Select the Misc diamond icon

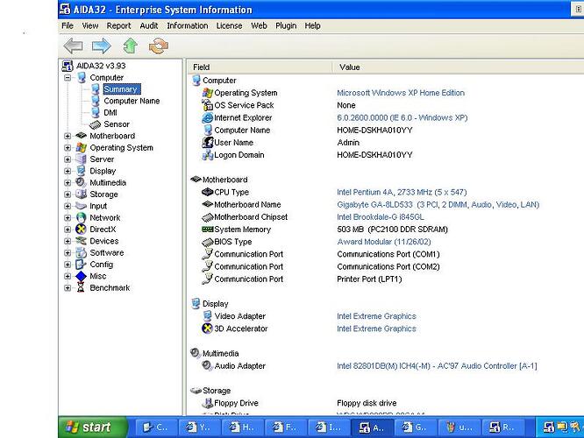tap(82, 276)
